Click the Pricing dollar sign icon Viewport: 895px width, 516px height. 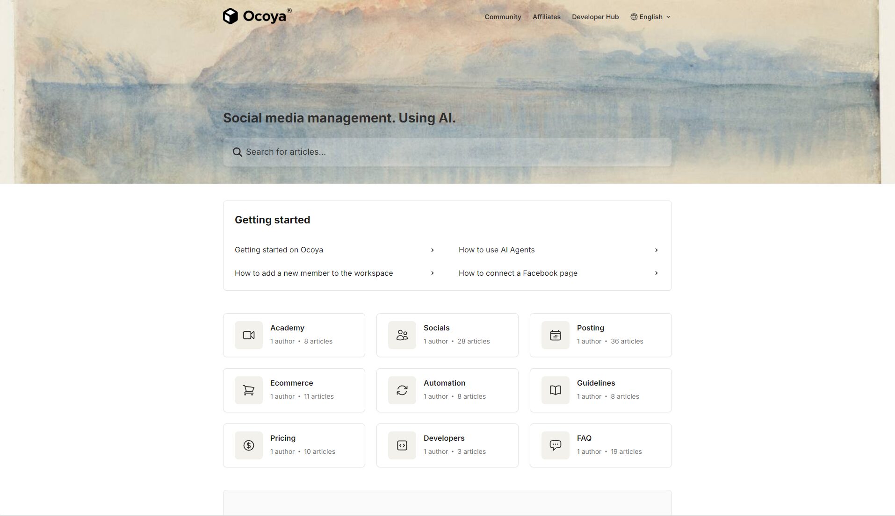tap(249, 445)
